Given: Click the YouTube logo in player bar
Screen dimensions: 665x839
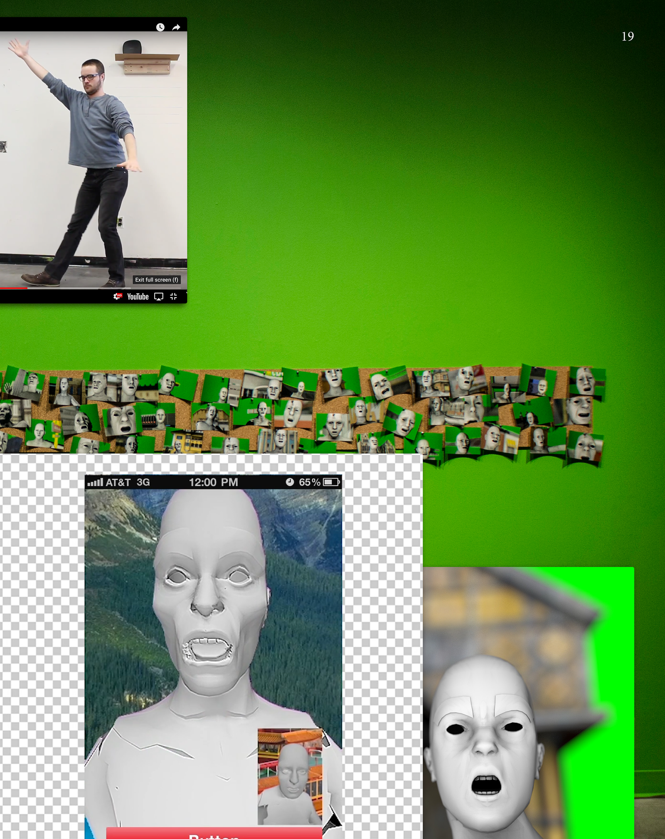Looking at the screenshot, I should pos(138,296).
